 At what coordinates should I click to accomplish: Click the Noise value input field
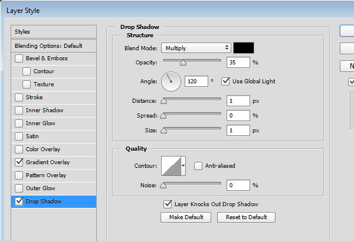click(238, 185)
